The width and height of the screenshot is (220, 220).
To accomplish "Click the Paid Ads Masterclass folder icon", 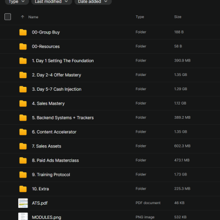I will (23, 161).
